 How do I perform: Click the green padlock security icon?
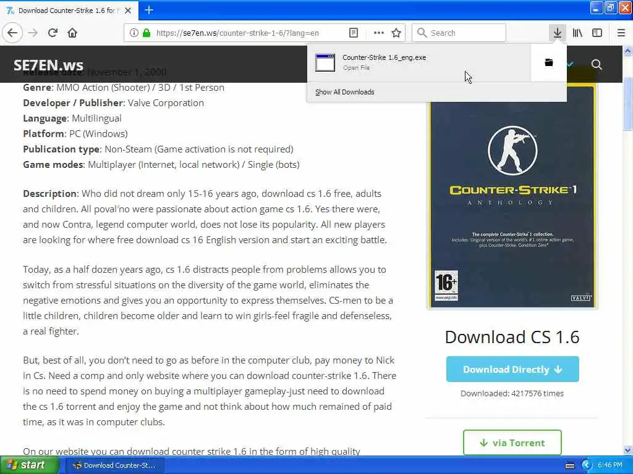pyautogui.click(x=147, y=33)
